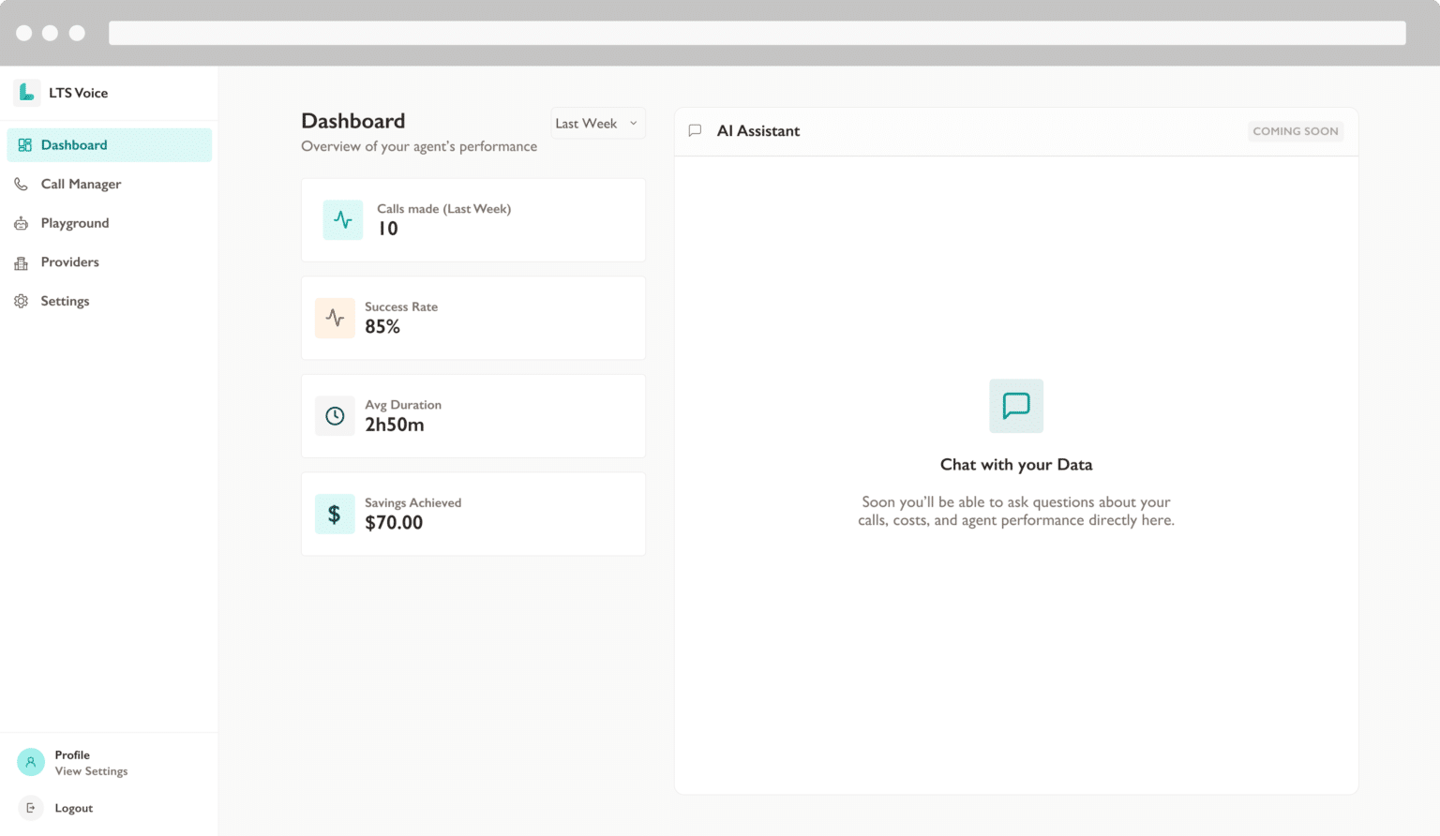Viewport: 1440px width, 836px height.
Task: Click the AI Assistant chat bubble icon
Action: [x=694, y=130]
